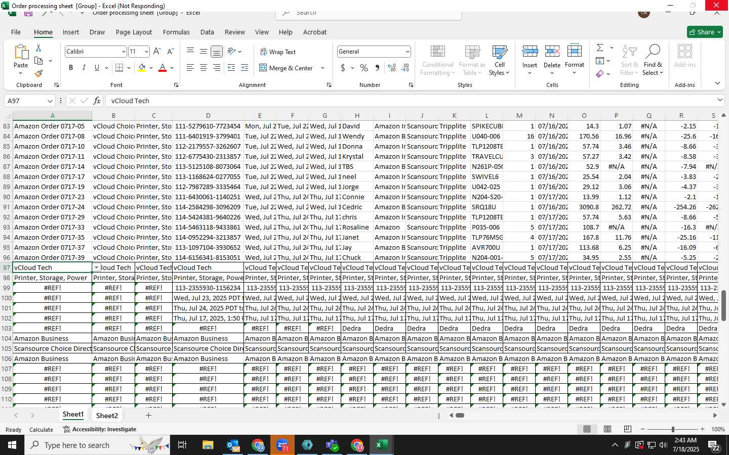Switch to the Sheet2 worksheet tab

(107, 416)
